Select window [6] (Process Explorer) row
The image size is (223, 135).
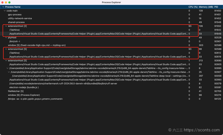(111, 95)
